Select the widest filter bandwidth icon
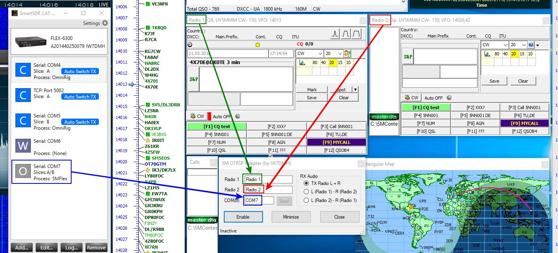 pos(356,34)
